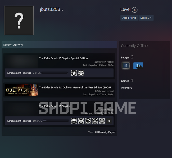The image size is (172, 158).
Task: Open the Inventory link
Action: coord(126,88)
